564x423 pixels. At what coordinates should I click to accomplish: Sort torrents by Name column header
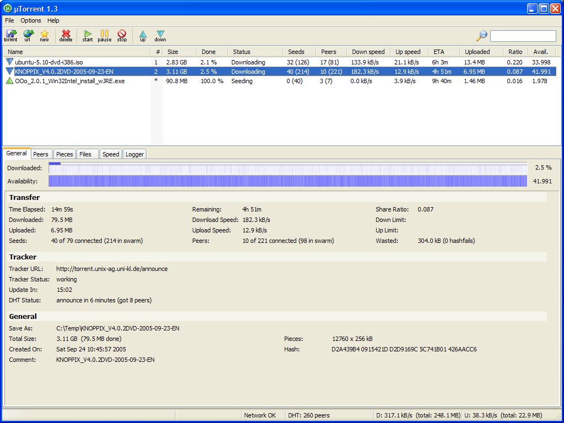(x=76, y=52)
